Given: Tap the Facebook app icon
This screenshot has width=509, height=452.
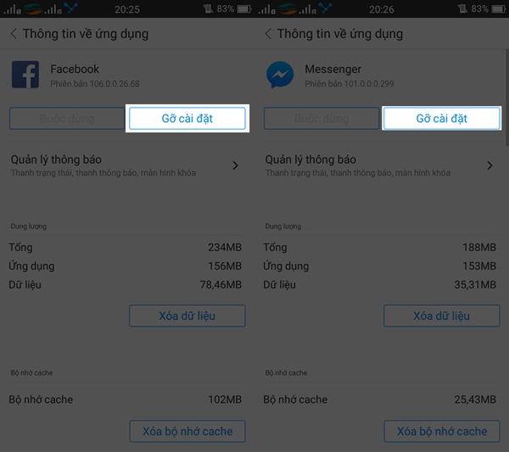Looking at the screenshot, I should [25, 75].
